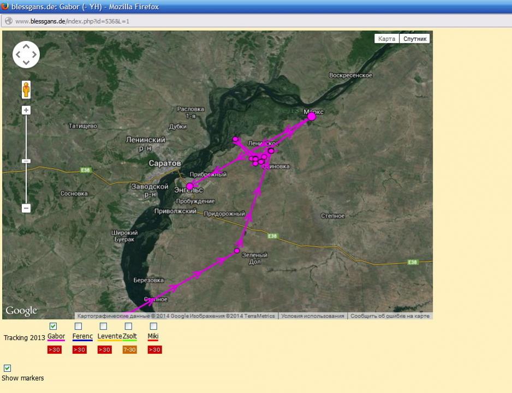
Task: Pan the map right with the right arrow
Action: [34, 55]
